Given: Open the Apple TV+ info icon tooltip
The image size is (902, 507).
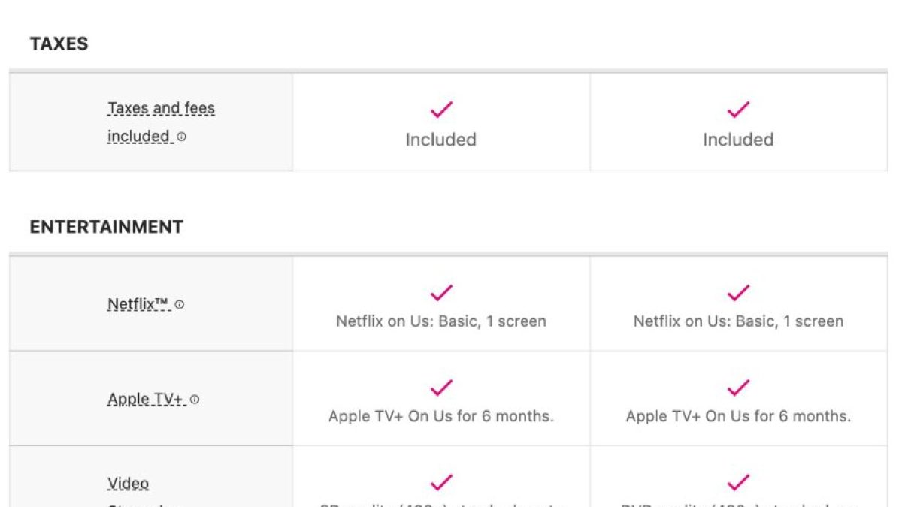Looking at the screenshot, I should click(195, 400).
